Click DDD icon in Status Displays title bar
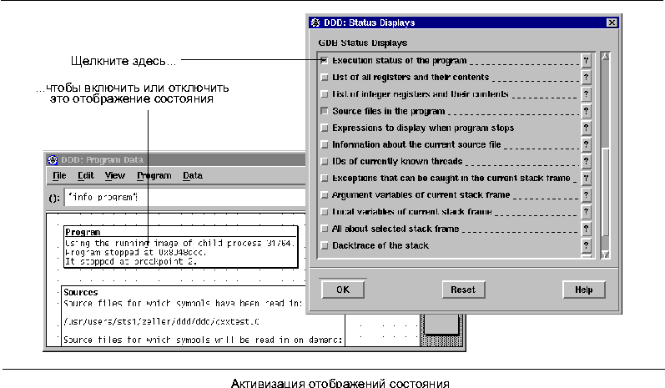The width and height of the screenshot is (665, 388). point(315,23)
